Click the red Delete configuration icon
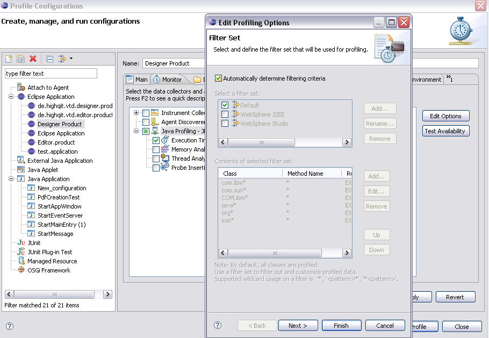The image size is (489, 338). pos(33,59)
